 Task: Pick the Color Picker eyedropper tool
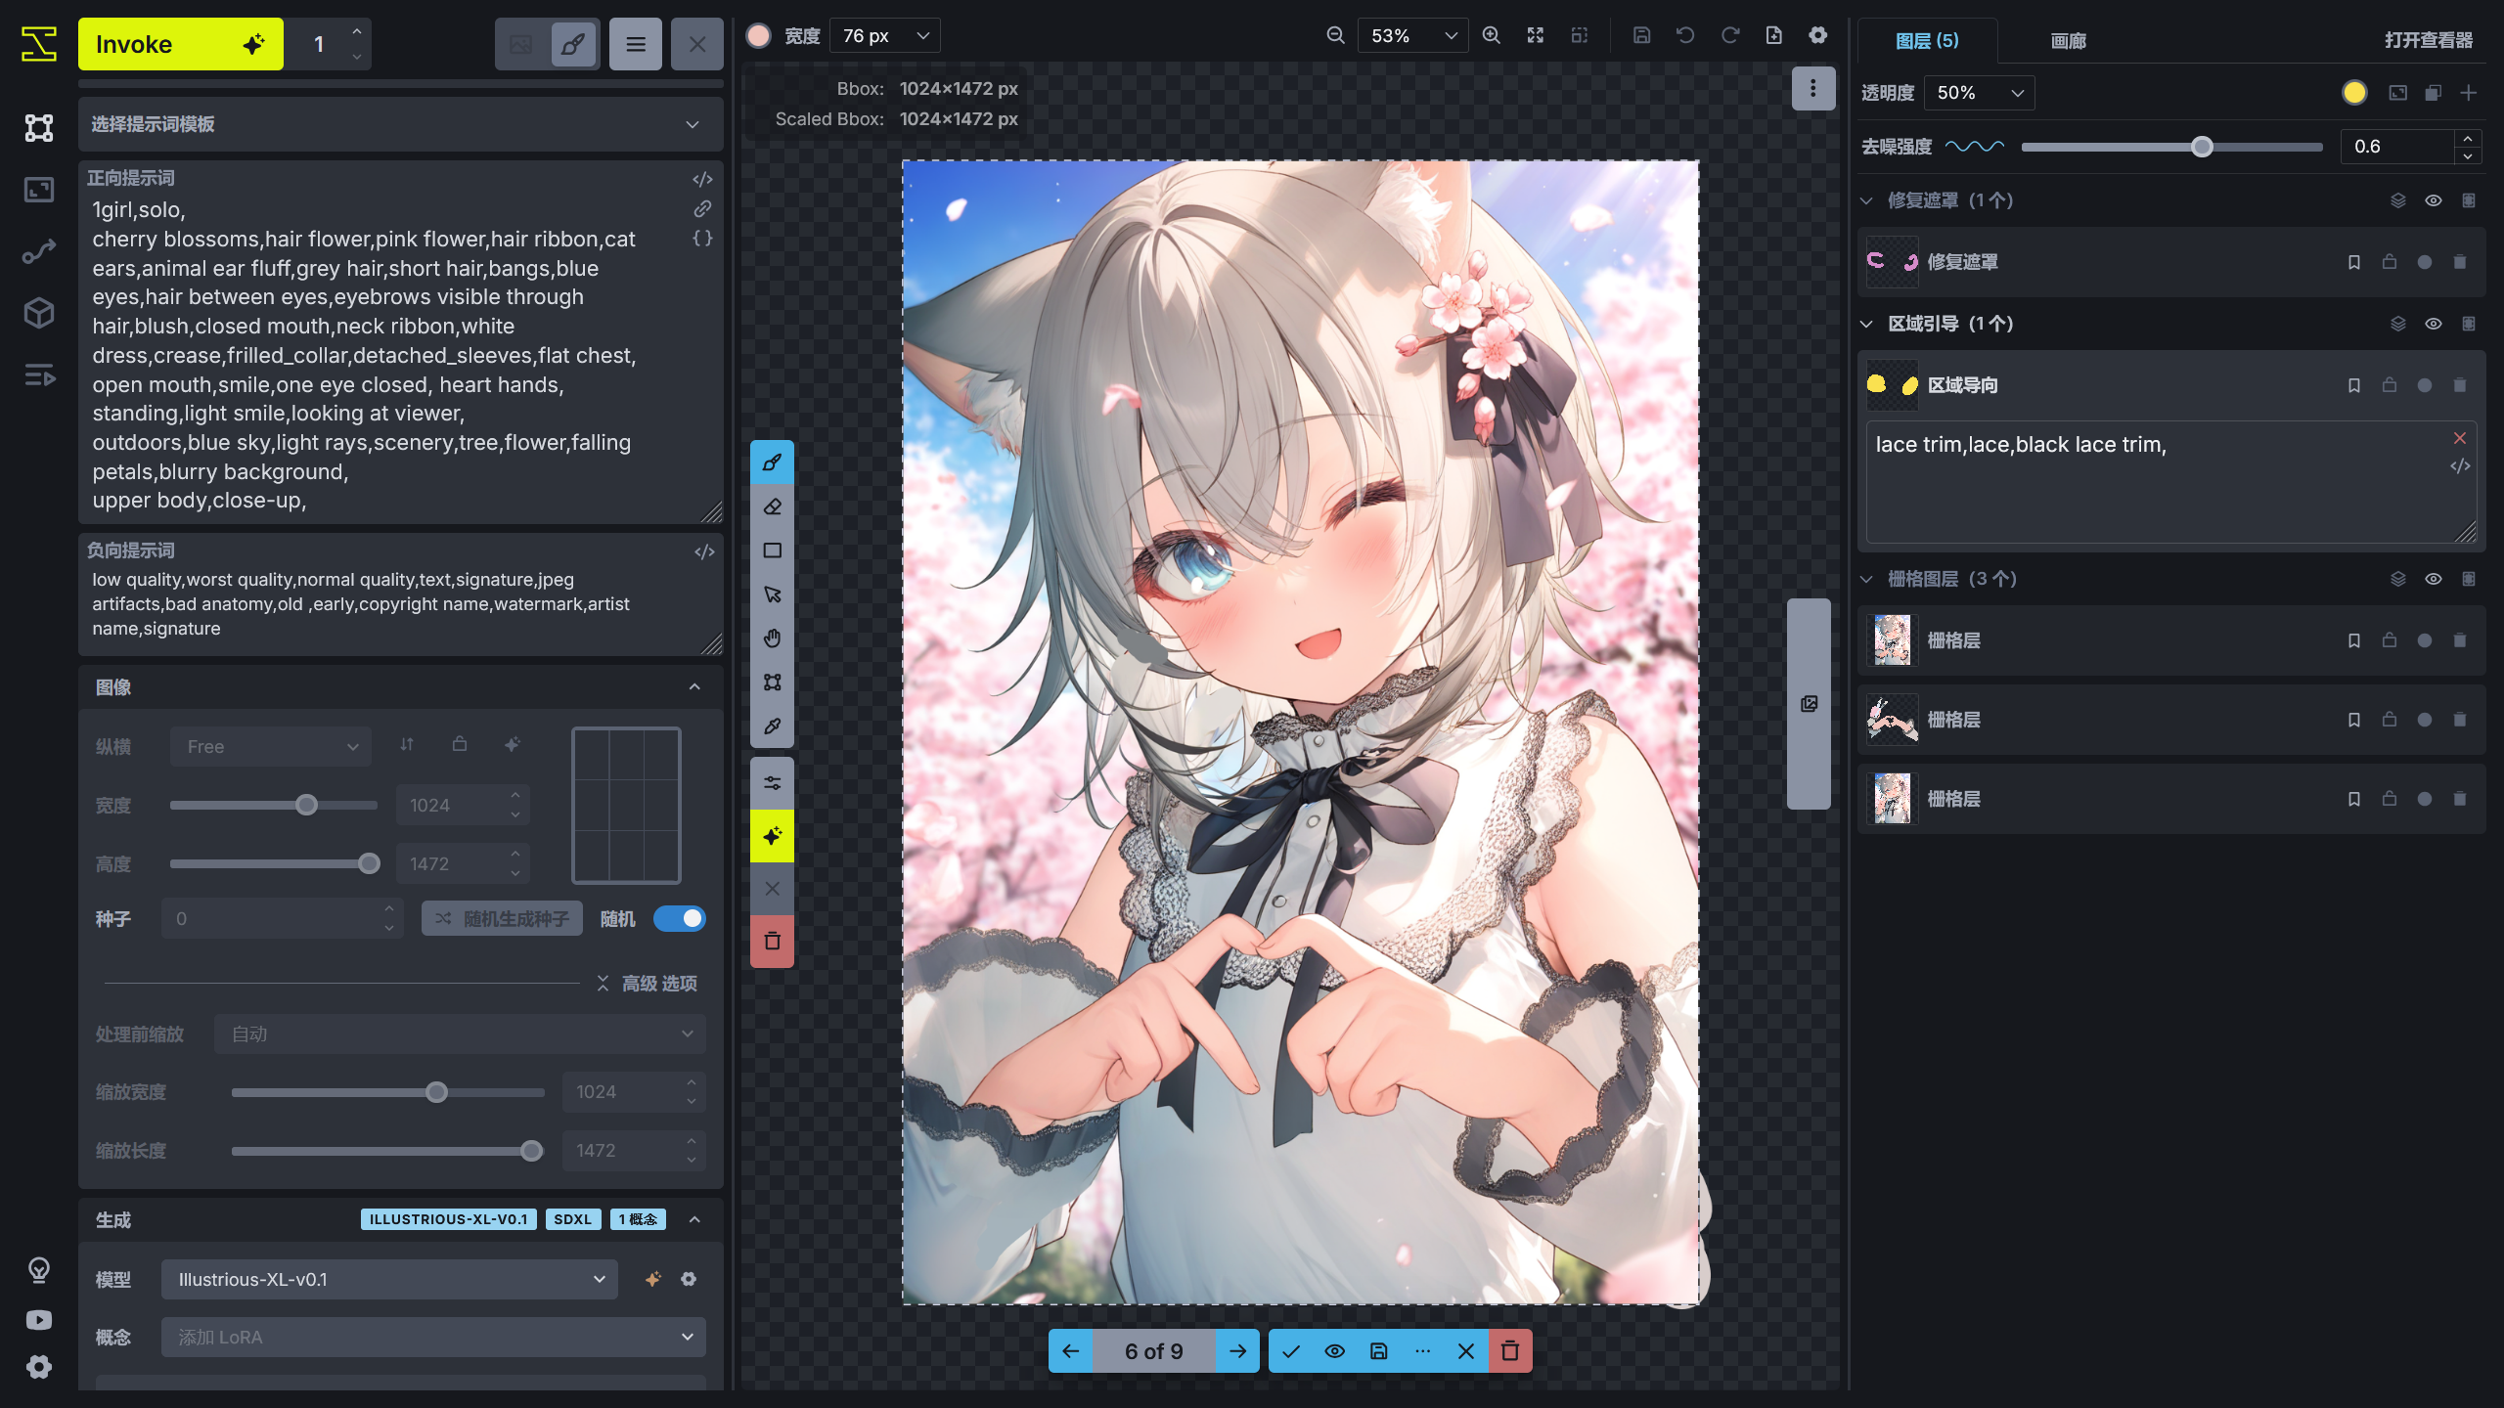pos(772,726)
